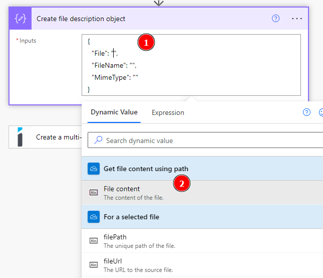This screenshot has width=323, height=278.
Task: Click the magnifier icon in the search box
Action: (99, 141)
